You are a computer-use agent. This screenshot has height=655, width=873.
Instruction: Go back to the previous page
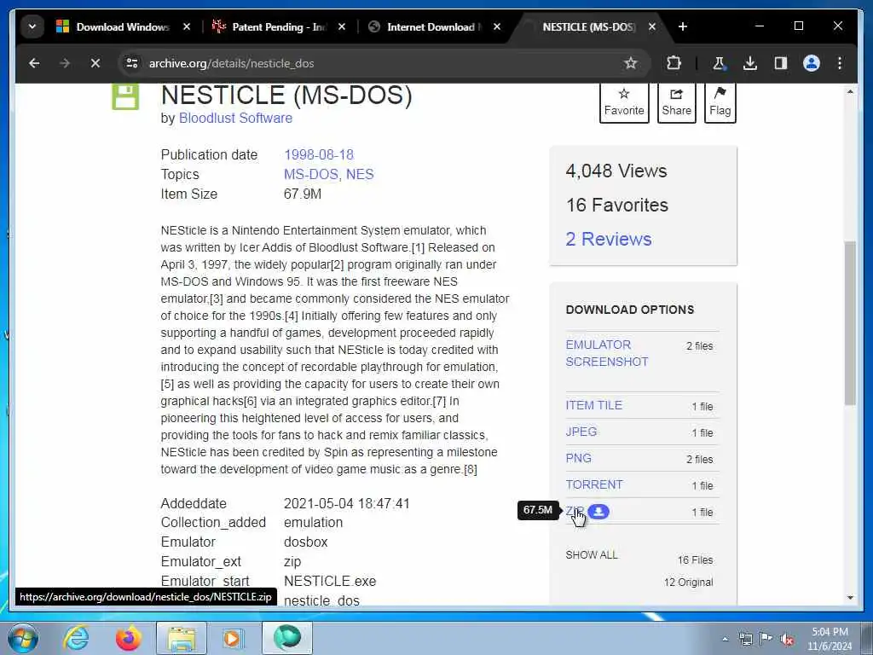(x=34, y=63)
